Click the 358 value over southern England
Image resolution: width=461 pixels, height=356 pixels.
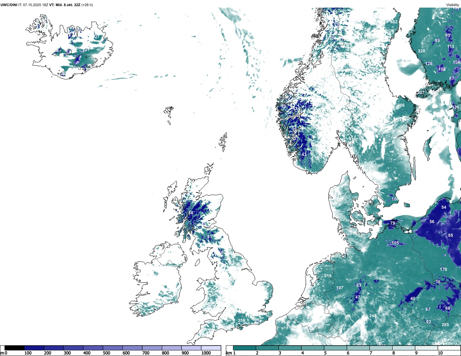point(241,320)
